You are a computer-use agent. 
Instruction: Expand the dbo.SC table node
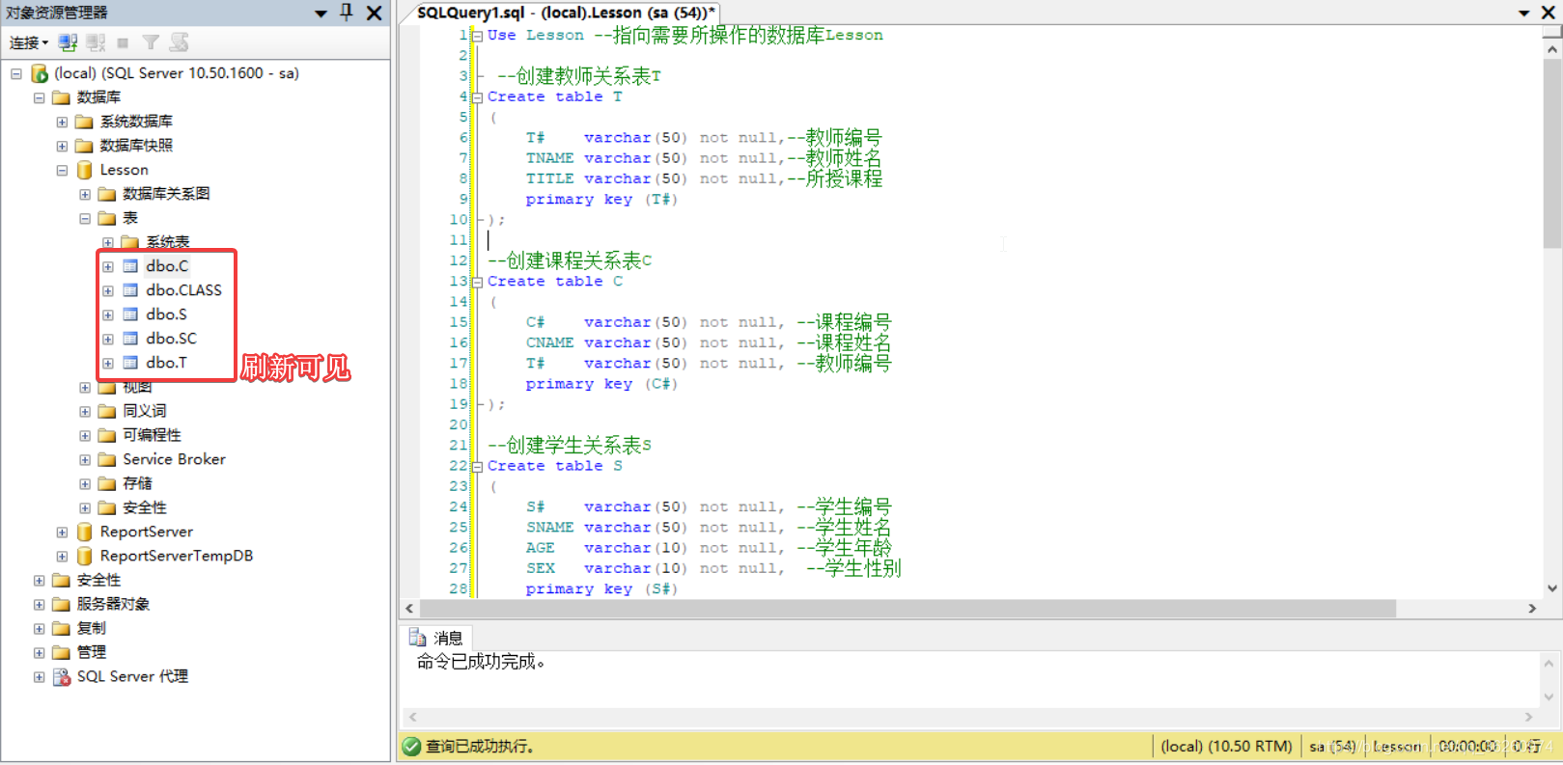(108, 339)
